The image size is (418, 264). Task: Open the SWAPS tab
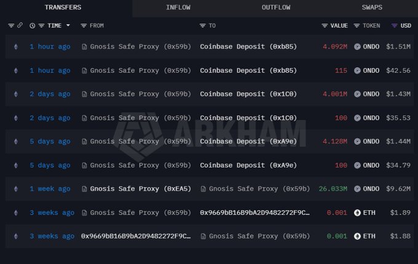(x=372, y=7)
